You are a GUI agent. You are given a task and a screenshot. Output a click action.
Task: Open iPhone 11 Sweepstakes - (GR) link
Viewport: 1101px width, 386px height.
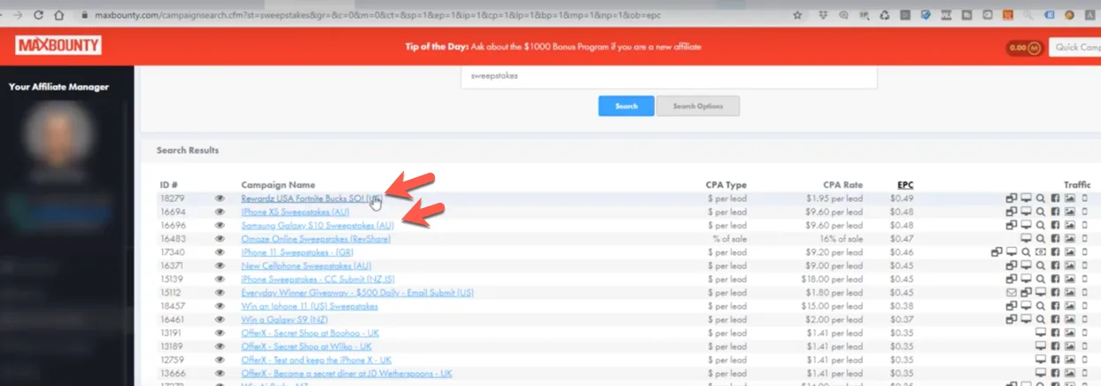297,252
